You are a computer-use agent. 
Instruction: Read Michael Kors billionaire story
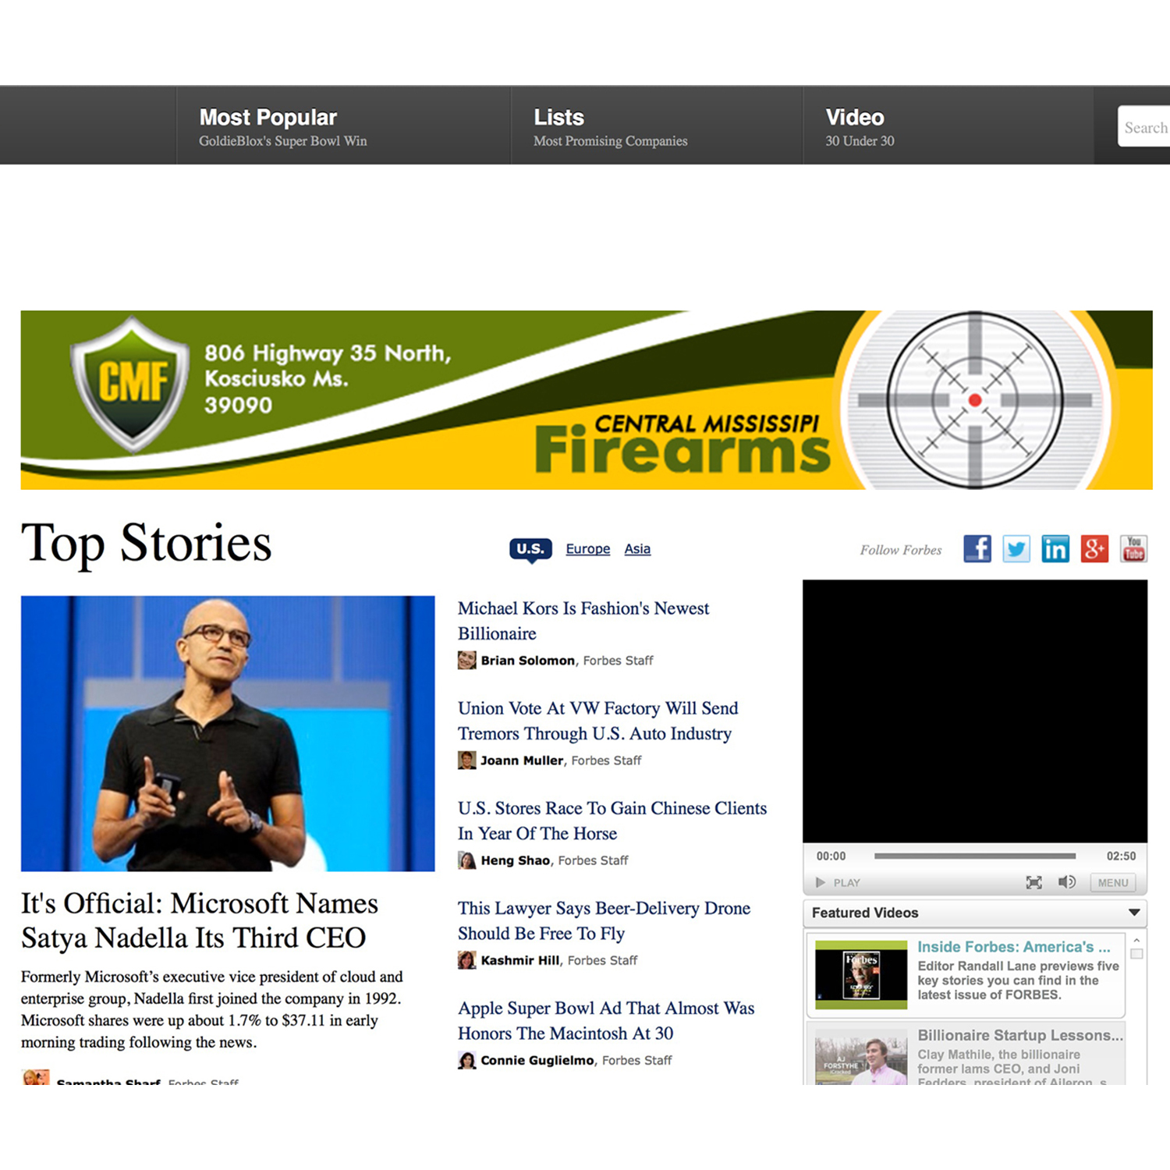(583, 621)
